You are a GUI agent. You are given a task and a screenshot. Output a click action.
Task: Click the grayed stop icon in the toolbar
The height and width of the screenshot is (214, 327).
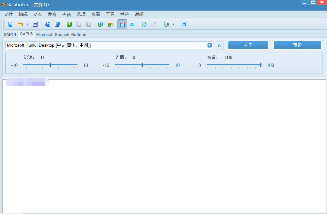tap(89, 24)
